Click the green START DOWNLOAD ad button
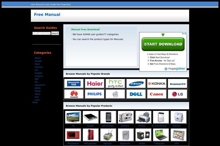This screenshot has height=146, width=220. [163, 44]
